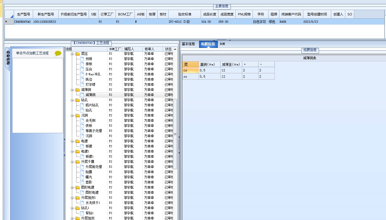This screenshot has height=220, width=386.
Task: Click the IPC-6012 II级 cell
Action: click(x=185, y=22)
